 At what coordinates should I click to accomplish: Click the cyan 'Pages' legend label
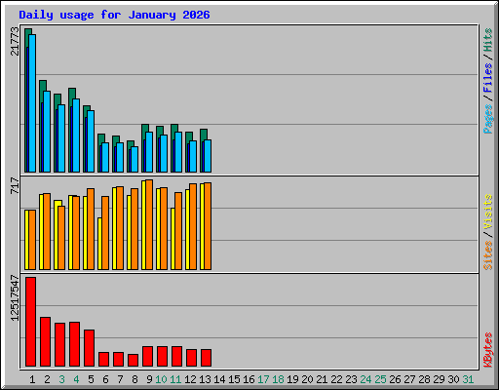pyautogui.click(x=488, y=119)
